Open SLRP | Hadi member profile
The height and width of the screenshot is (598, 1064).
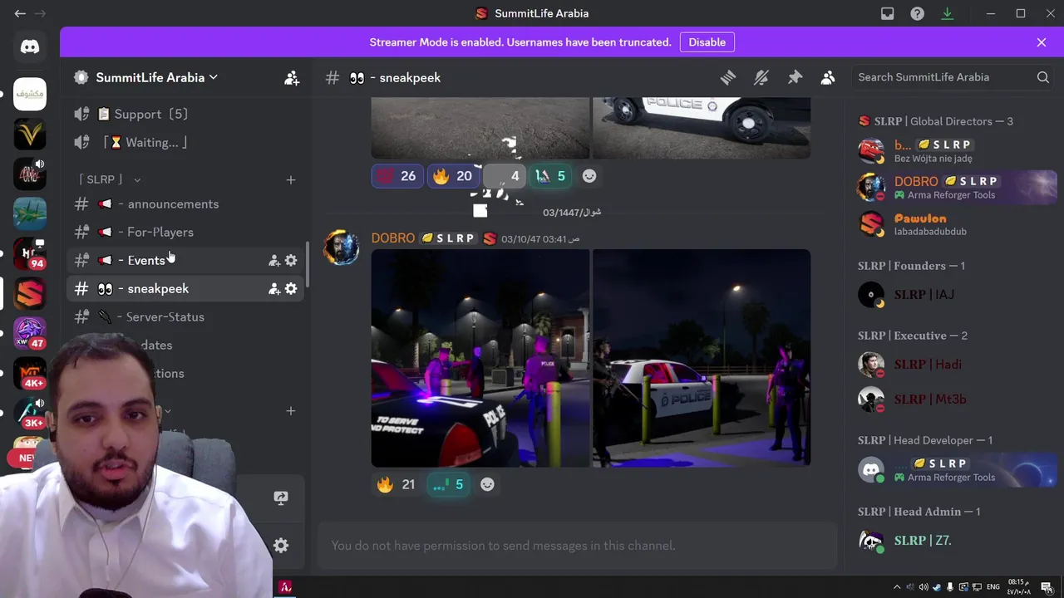954,365
